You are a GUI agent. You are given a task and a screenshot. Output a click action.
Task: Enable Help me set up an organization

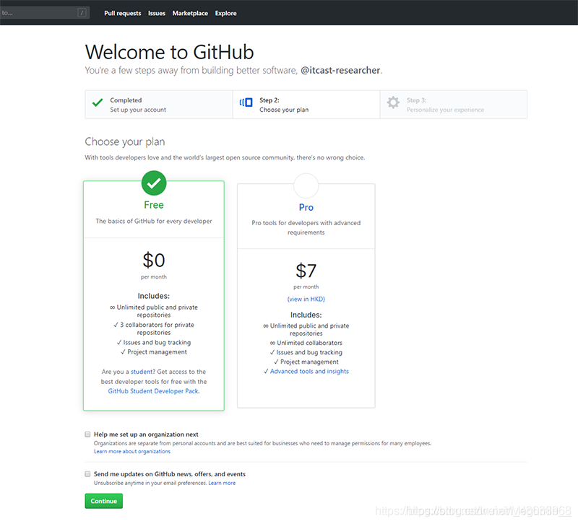[x=87, y=435]
